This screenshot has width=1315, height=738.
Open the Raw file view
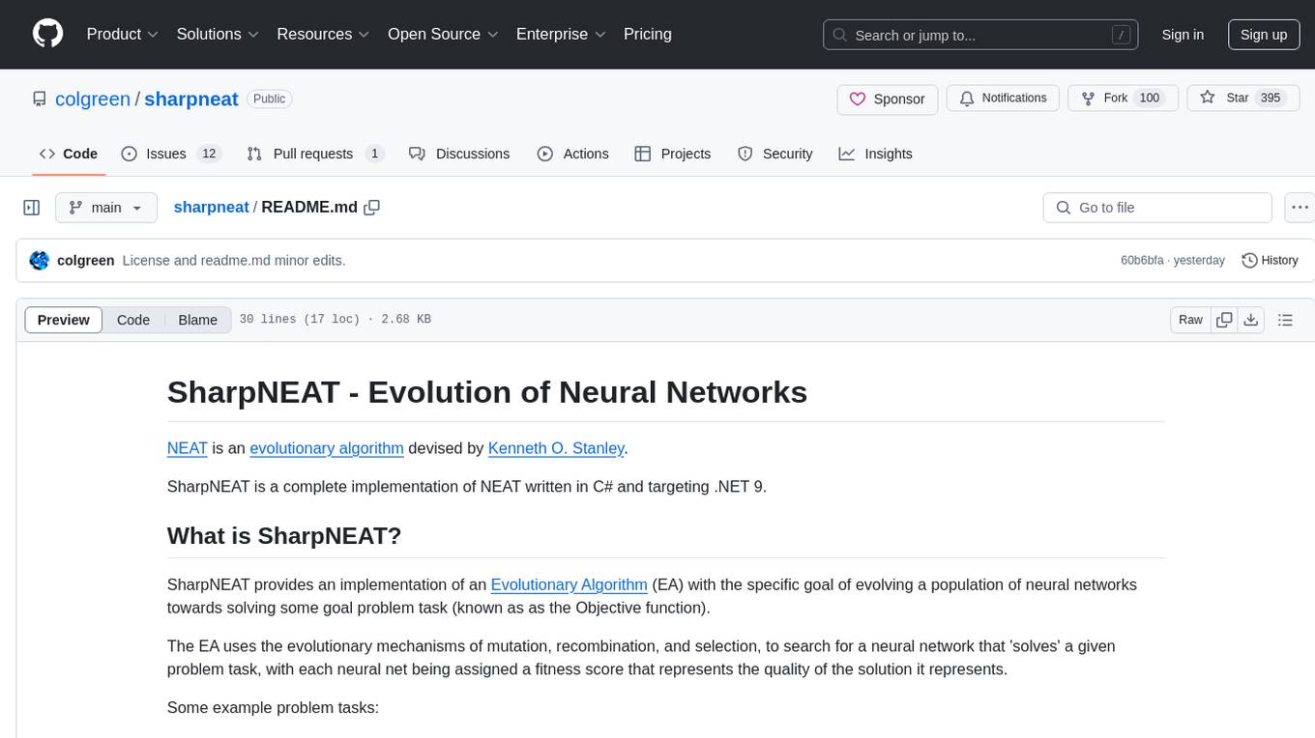pyautogui.click(x=1190, y=320)
